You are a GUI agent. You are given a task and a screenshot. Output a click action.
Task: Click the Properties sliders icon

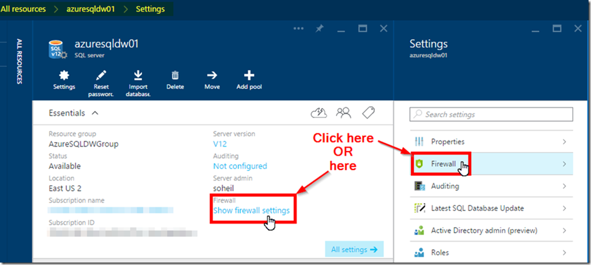(x=419, y=142)
